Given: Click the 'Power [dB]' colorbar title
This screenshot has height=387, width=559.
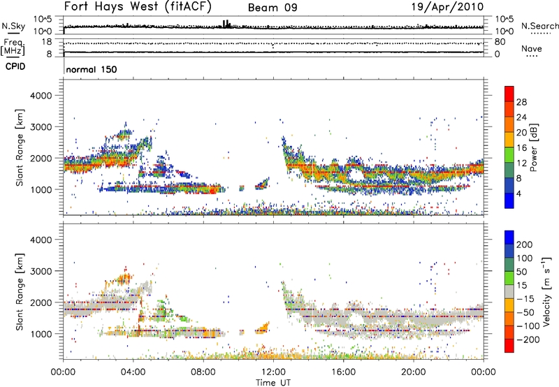Looking at the screenshot, I should pyautogui.click(x=533, y=147).
